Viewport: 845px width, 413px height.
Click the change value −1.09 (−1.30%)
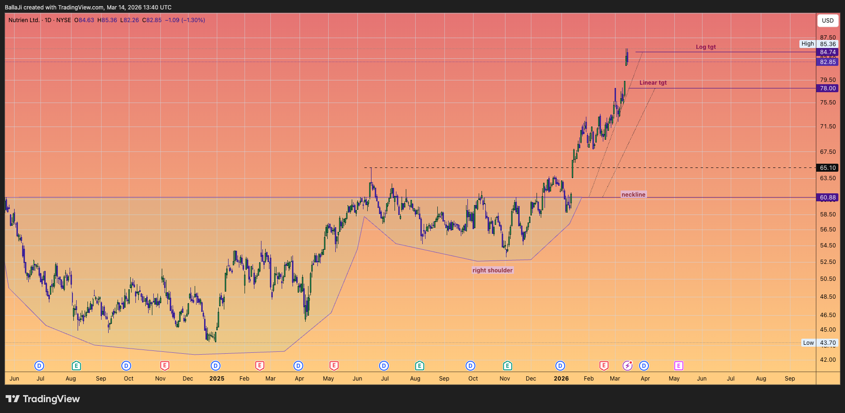tap(185, 20)
